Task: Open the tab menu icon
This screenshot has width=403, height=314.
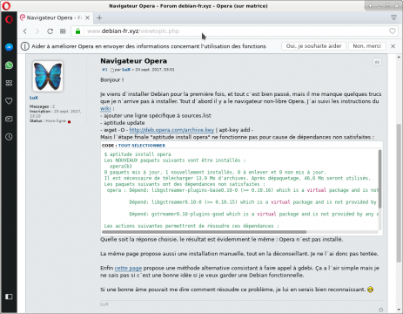Action: 393,17
